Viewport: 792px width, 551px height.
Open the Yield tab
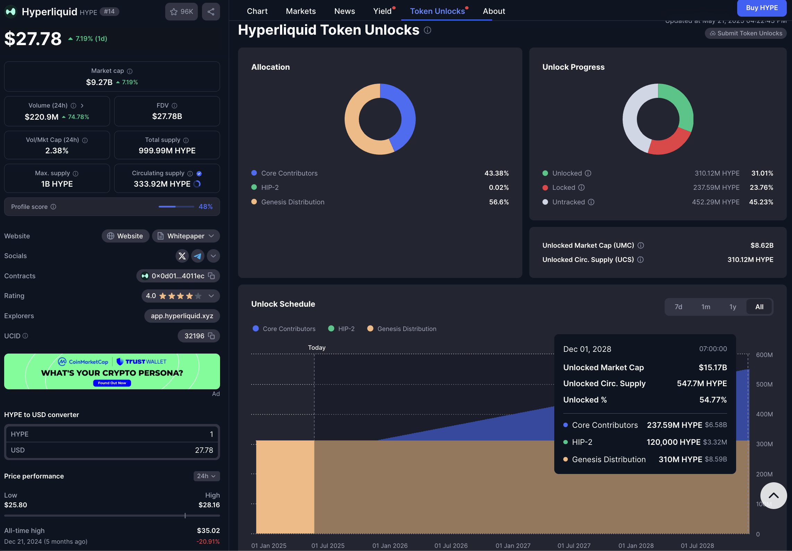pos(382,11)
